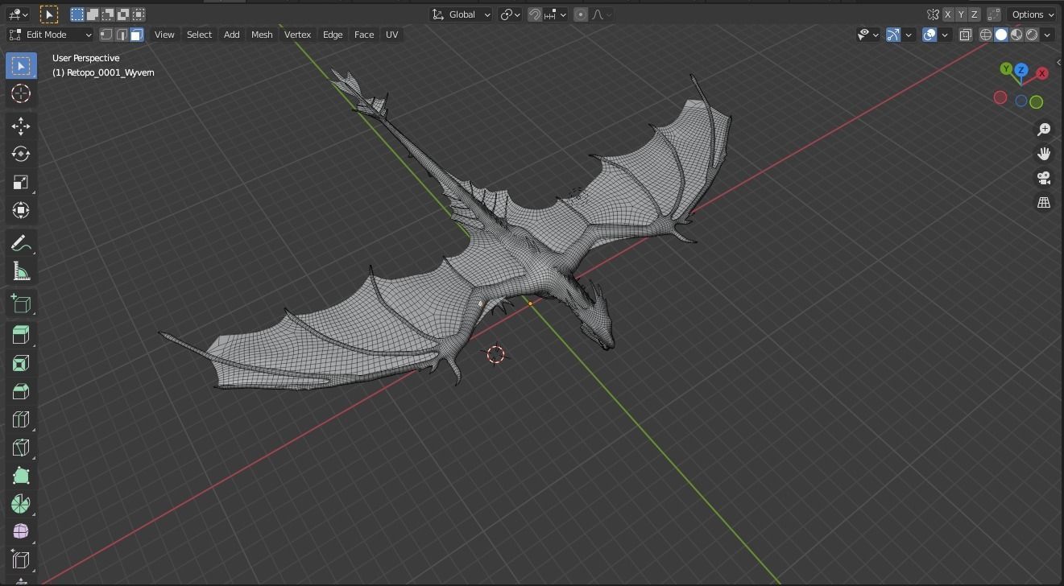Image resolution: width=1064 pixels, height=586 pixels.
Task: Pick the Rotate tool
Action: click(21, 154)
